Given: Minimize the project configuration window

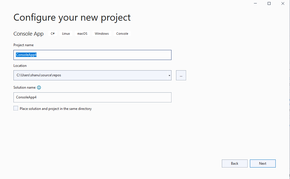Looking at the screenshot, I should 255,3.
